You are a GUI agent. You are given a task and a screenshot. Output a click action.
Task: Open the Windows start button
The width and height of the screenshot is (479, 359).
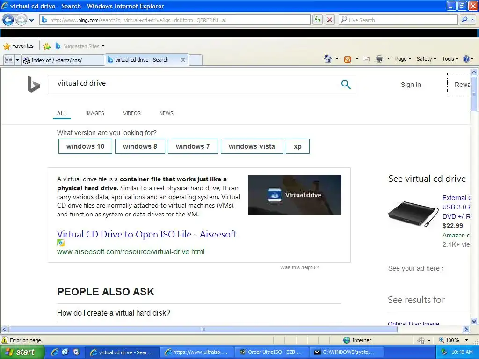pyautogui.click(x=22, y=352)
